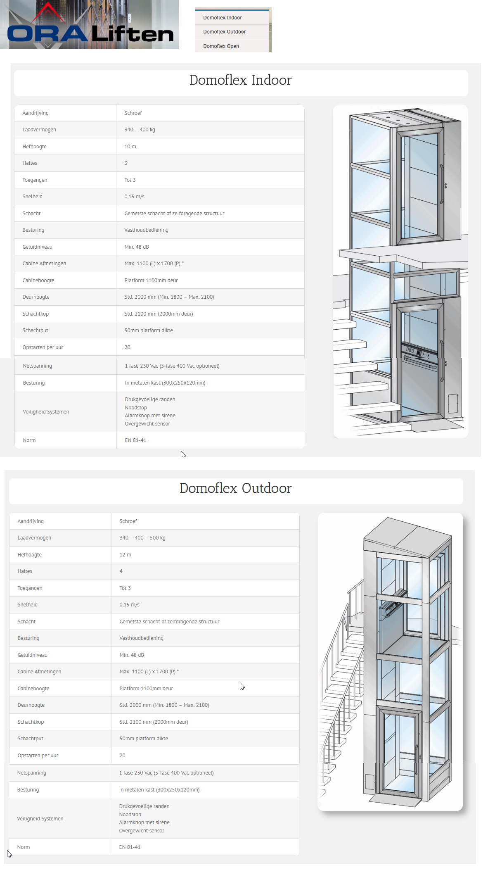495x877 pixels.
Task: Click Outdoor Opstarten per uur label
Action: pyautogui.click(x=38, y=756)
